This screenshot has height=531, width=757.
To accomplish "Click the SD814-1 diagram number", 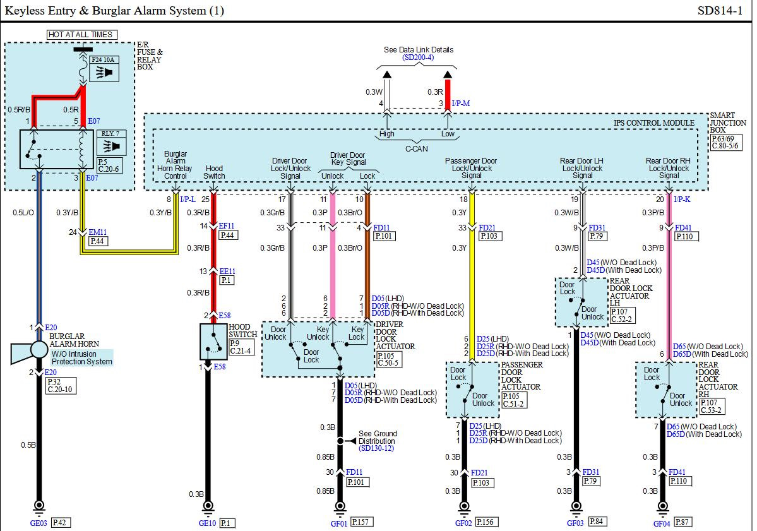I will (720, 11).
